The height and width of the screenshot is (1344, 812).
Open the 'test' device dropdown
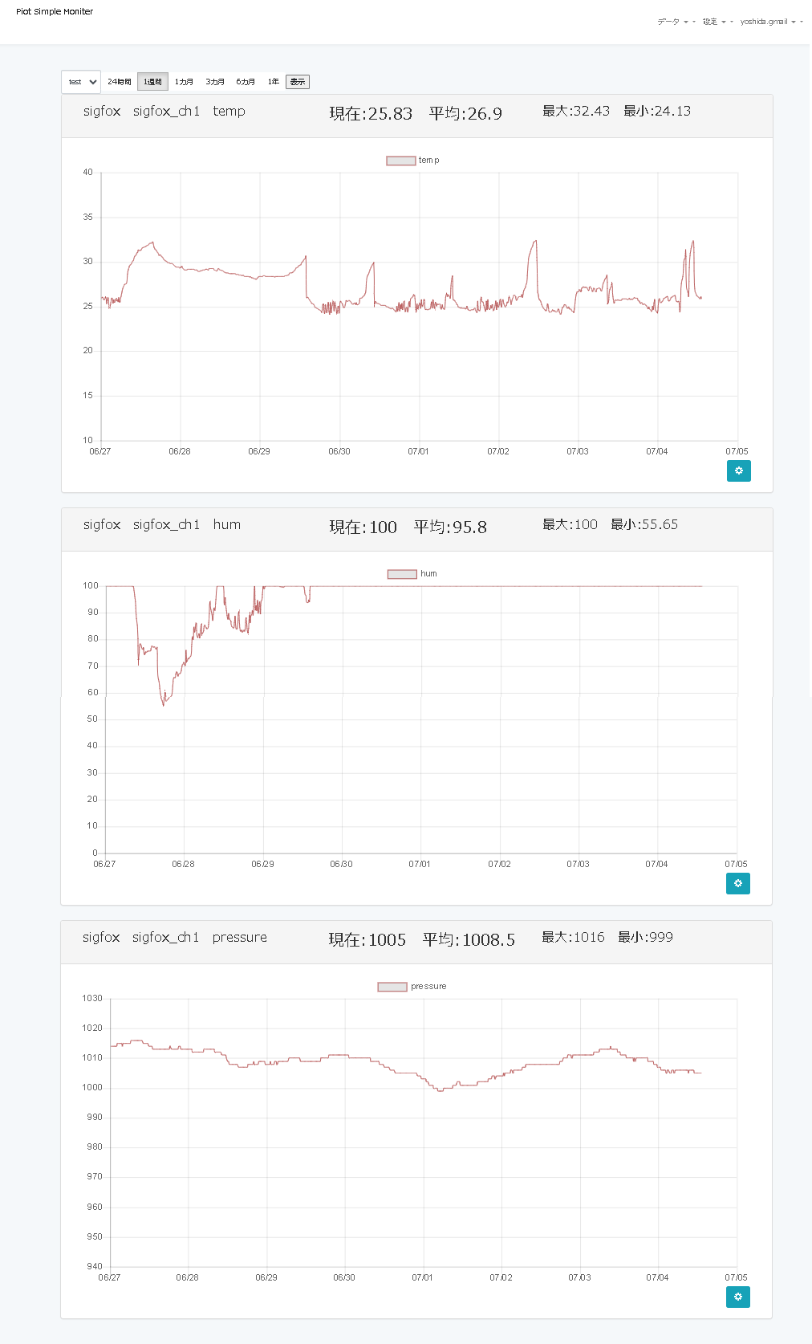point(81,82)
